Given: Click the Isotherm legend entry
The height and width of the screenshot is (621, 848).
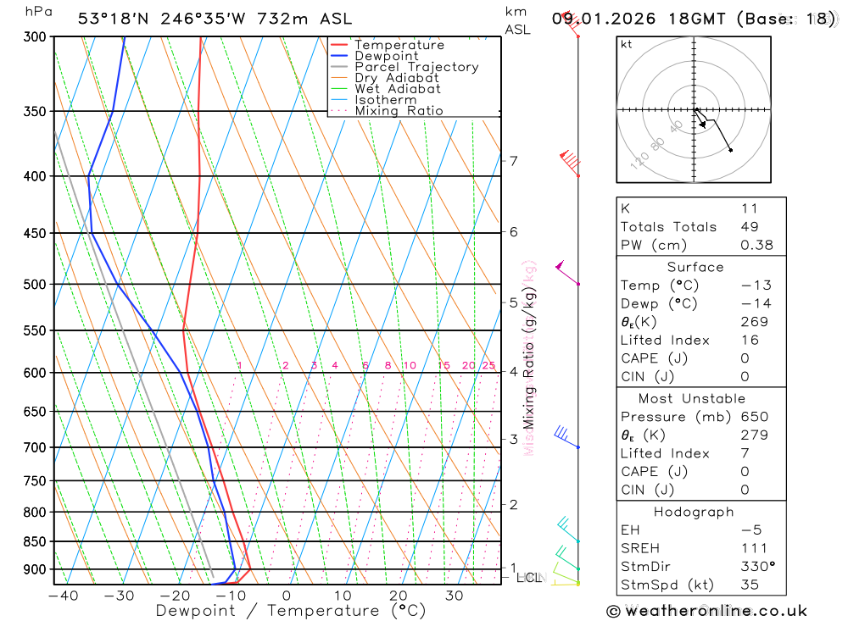Looking at the screenshot, I should (373, 100).
